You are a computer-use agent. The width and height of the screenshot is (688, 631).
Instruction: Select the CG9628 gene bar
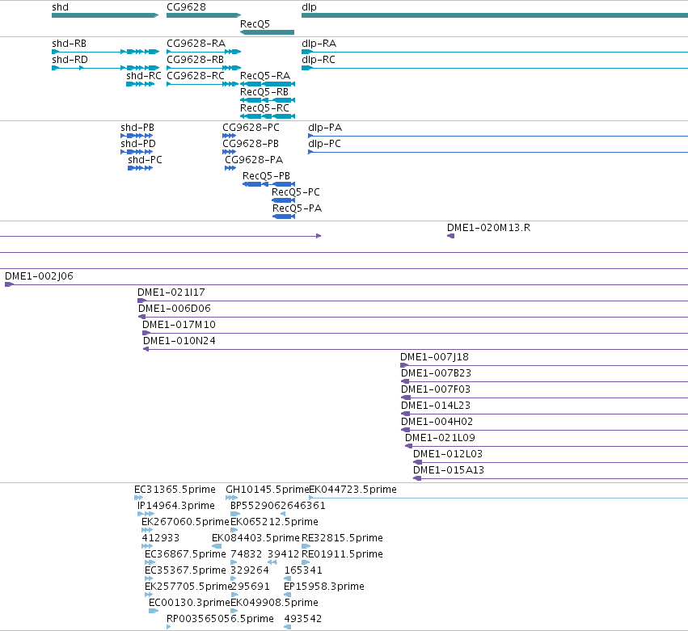pyautogui.click(x=204, y=15)
